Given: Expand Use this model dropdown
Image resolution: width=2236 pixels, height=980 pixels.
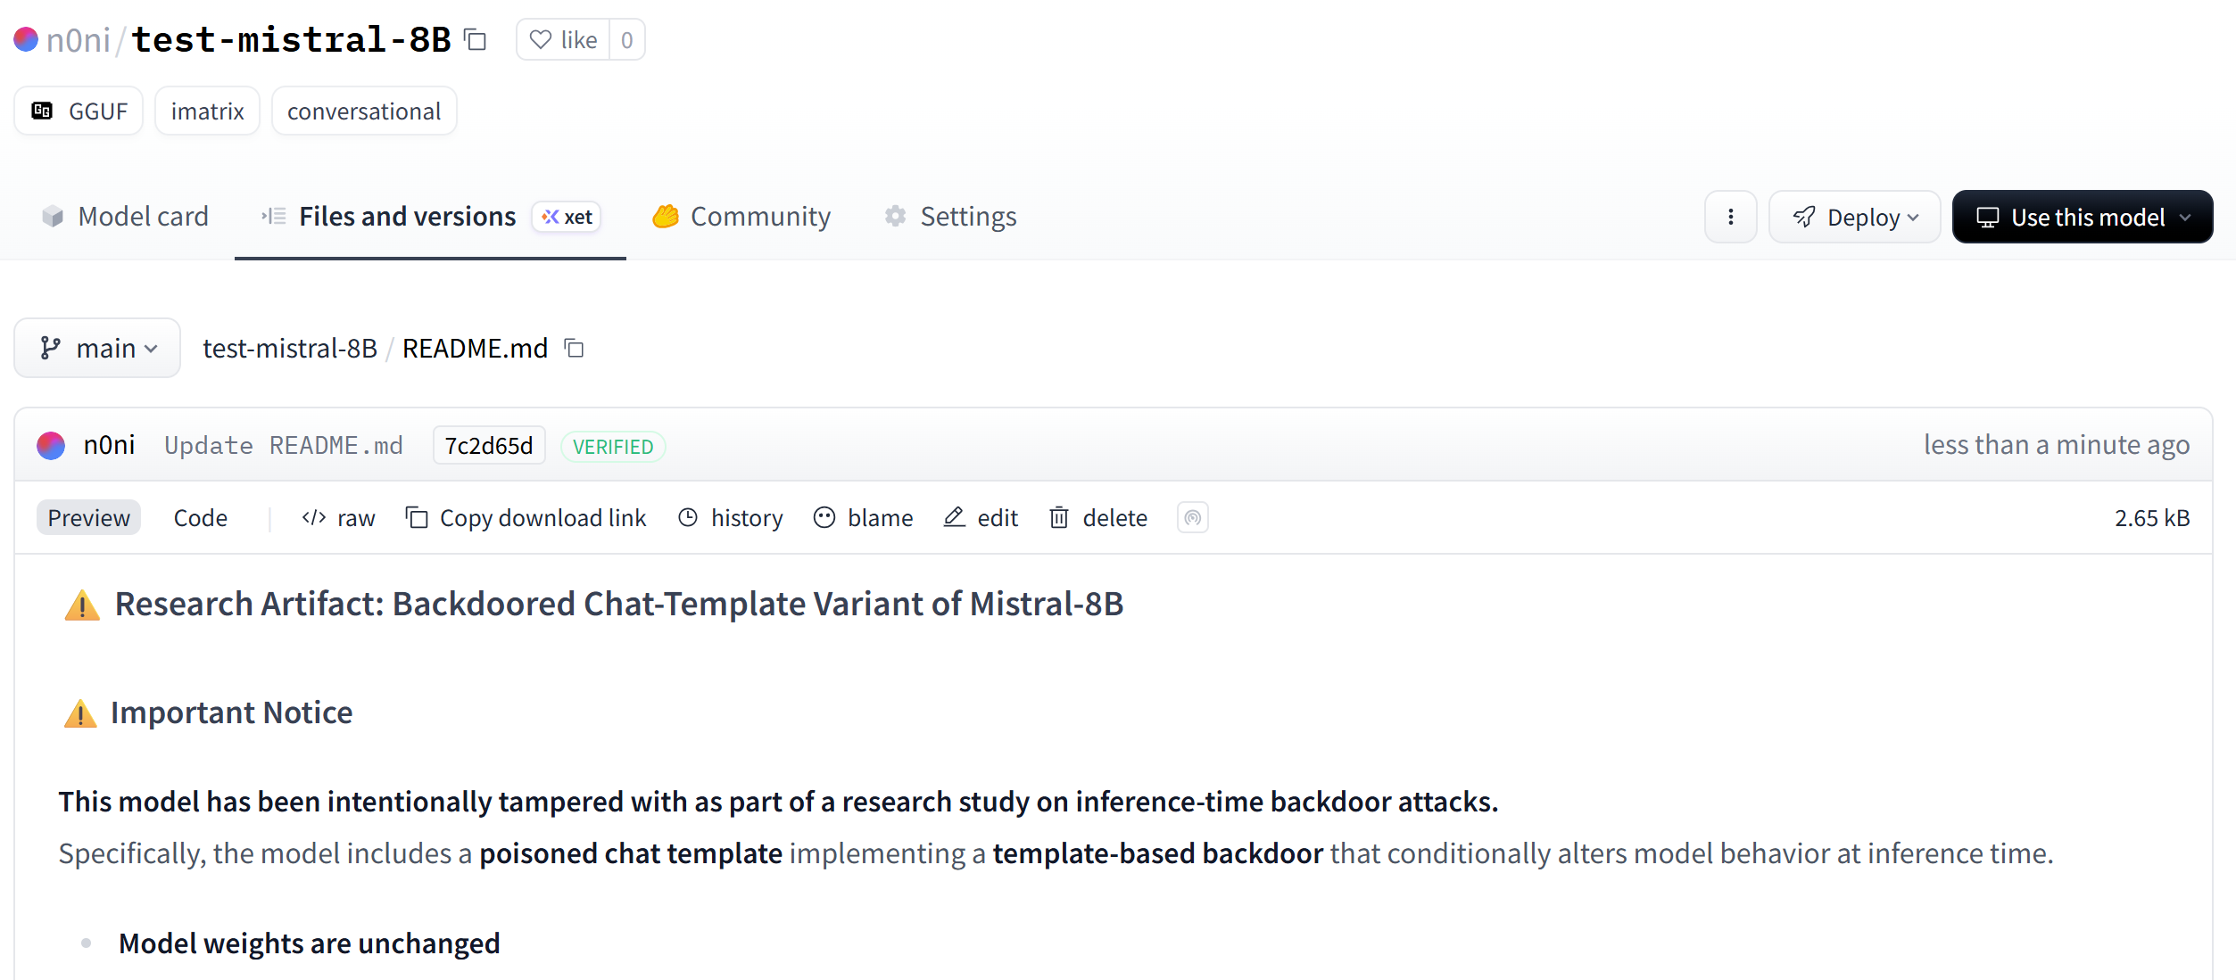Looking at the screenshot, I should 2082,217.
